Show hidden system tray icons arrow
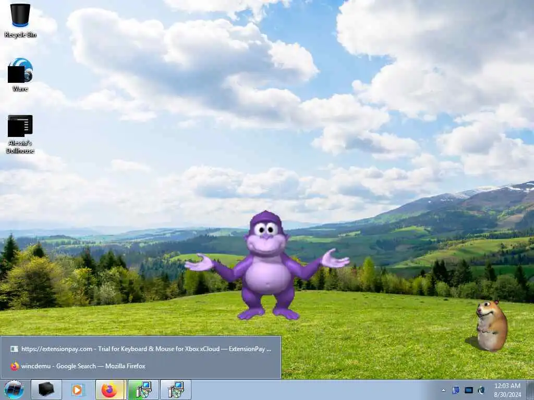 coord(443,391)
